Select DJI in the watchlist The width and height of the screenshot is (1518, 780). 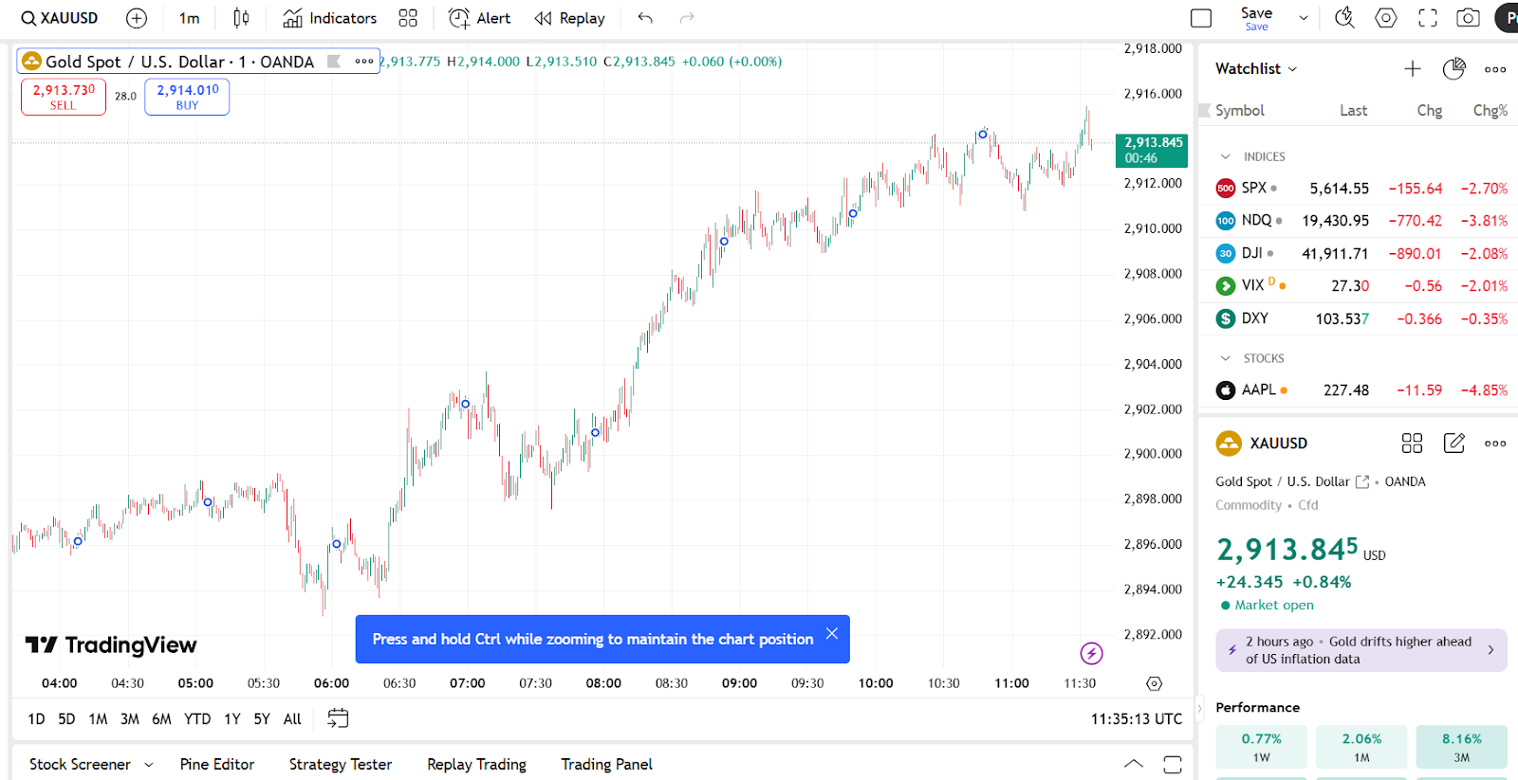click(x=1360, y=253)
